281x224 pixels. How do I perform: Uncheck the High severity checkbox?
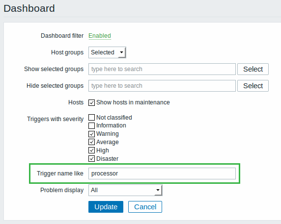point(91,150)
